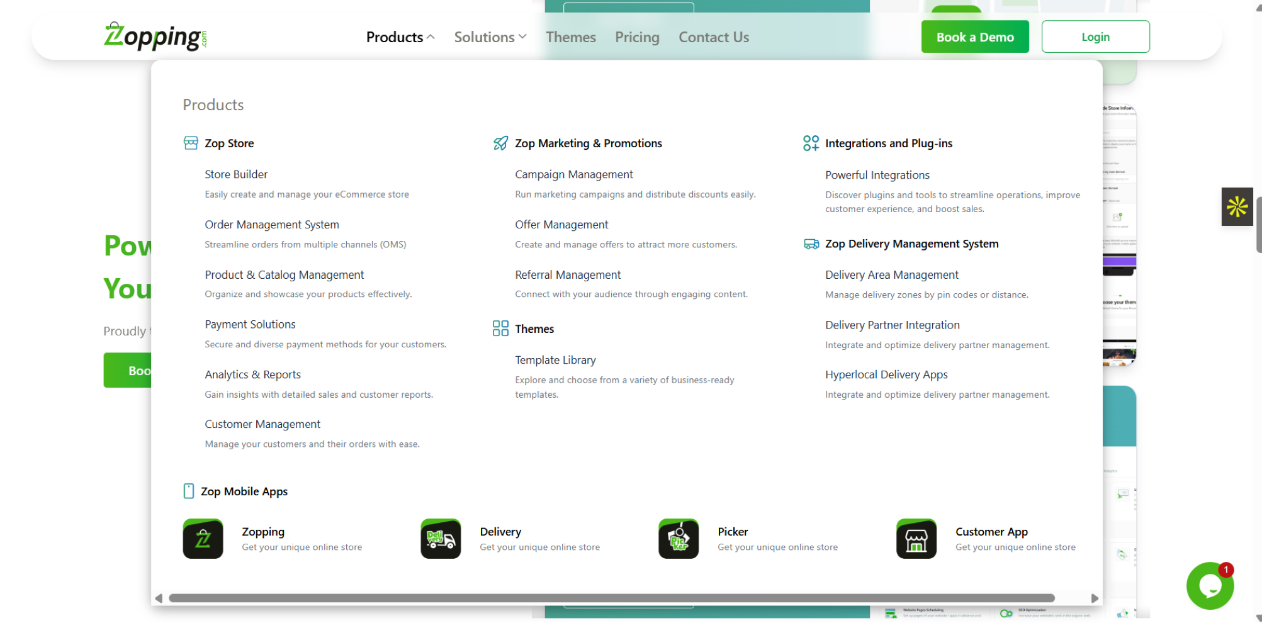Click the Zopping mobile app icon

203,539
